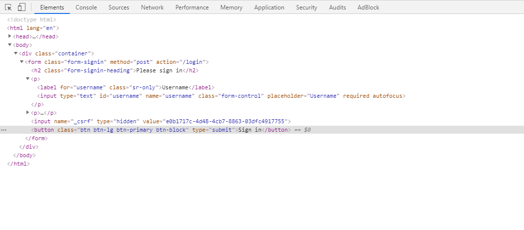
Task: Switch to the Application tab
Action: 269,7
